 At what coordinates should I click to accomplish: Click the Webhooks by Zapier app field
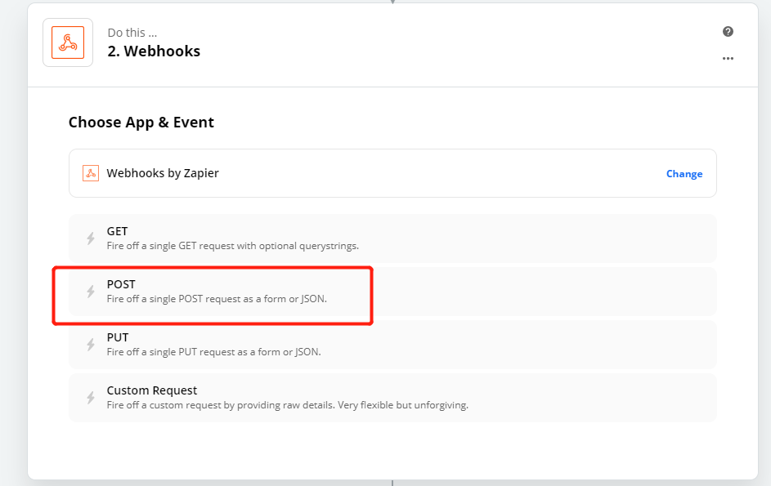point(392,173)
